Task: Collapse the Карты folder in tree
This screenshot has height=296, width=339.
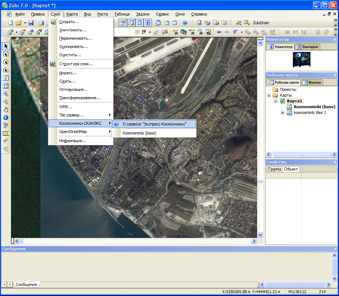Action: tap(269, 95)
